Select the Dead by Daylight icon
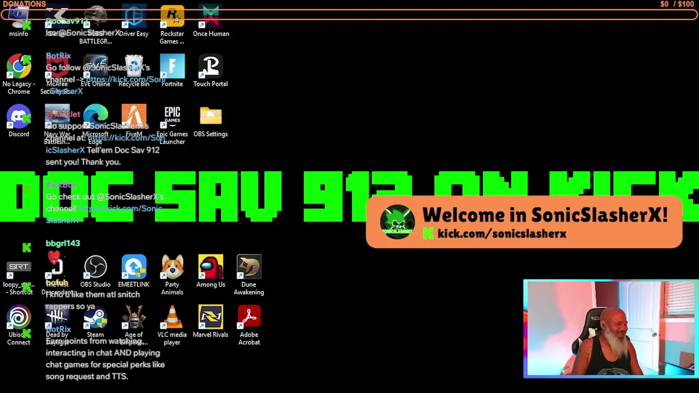 pyautogui.click(x=57, y=326)
